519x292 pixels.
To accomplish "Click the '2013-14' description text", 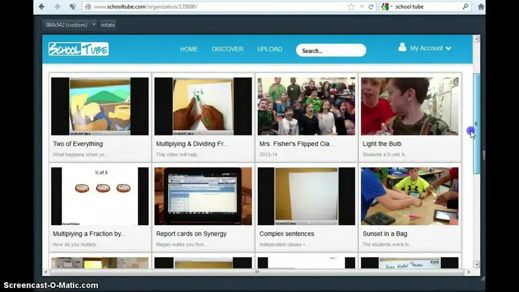I will click(x=269, y=155).
